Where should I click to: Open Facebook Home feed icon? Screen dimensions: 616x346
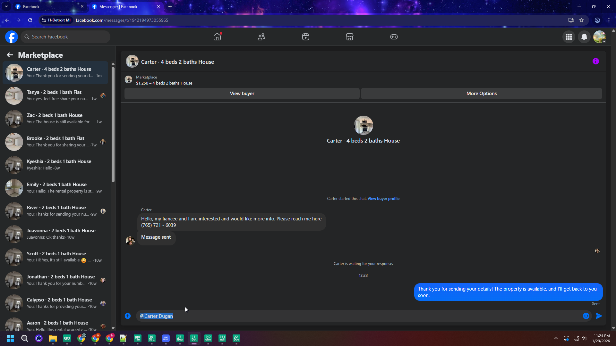click(x=217, y=37)
